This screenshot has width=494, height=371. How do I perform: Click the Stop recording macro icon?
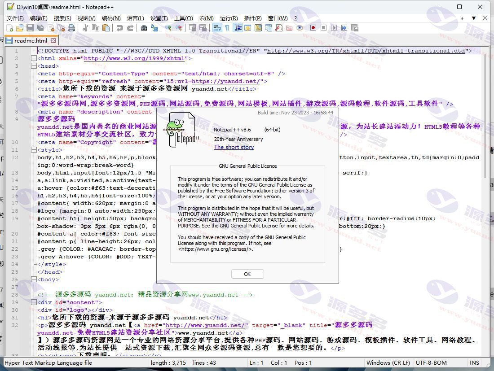tap(323, 28)
